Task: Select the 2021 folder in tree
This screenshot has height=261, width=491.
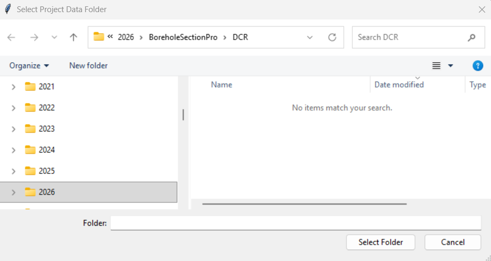Action: coord(46,86)
